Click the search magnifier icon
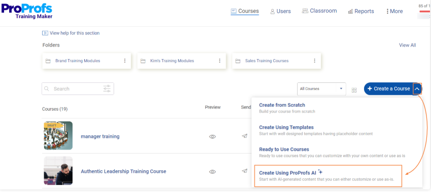The height and width of the screenshot is (192, 431). [47, 89]
